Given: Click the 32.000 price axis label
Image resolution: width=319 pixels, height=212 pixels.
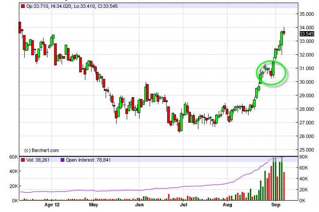Looking at the screenshot, I should click(x=306, y=55).
